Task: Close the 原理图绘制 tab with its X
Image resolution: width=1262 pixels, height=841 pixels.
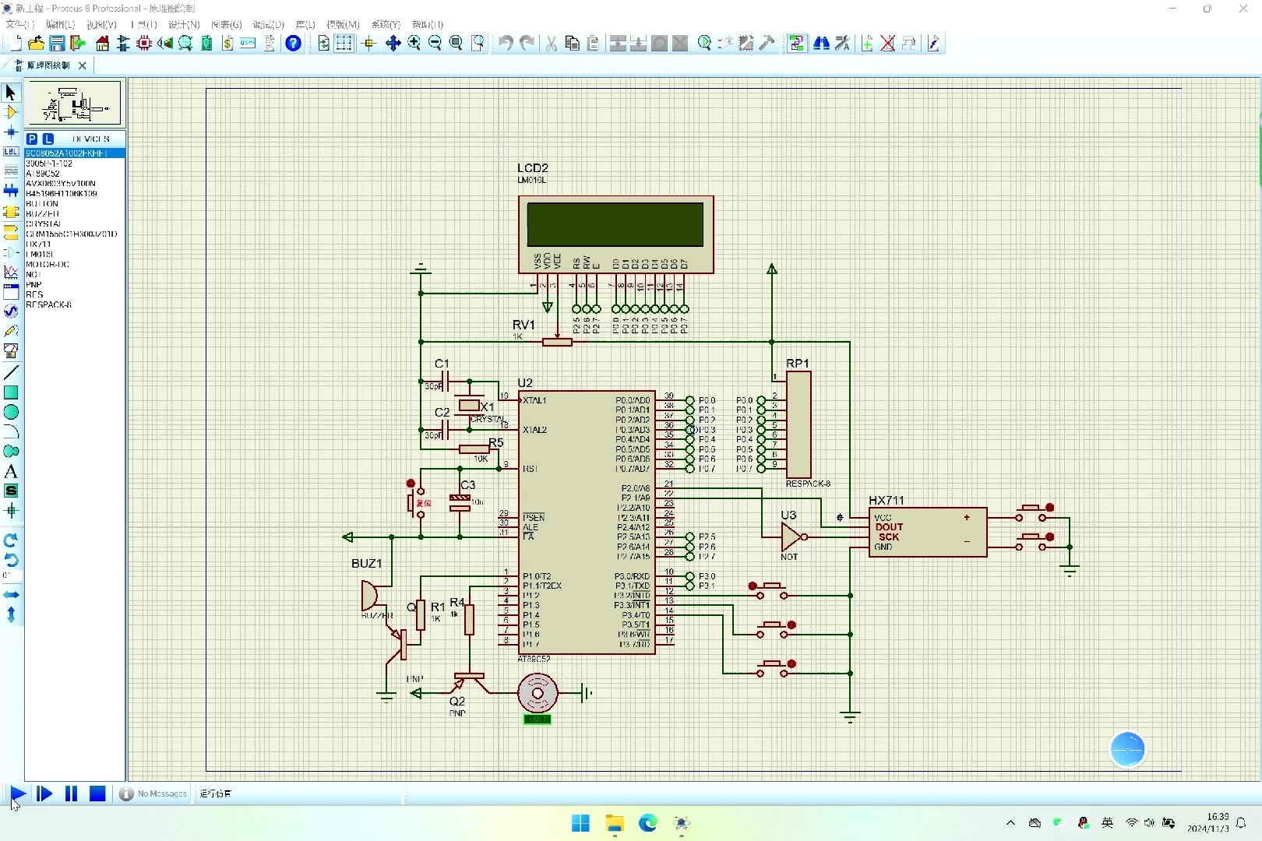Action: [x=83, y=65]
